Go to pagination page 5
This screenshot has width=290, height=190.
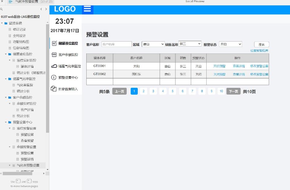(173, 91)
